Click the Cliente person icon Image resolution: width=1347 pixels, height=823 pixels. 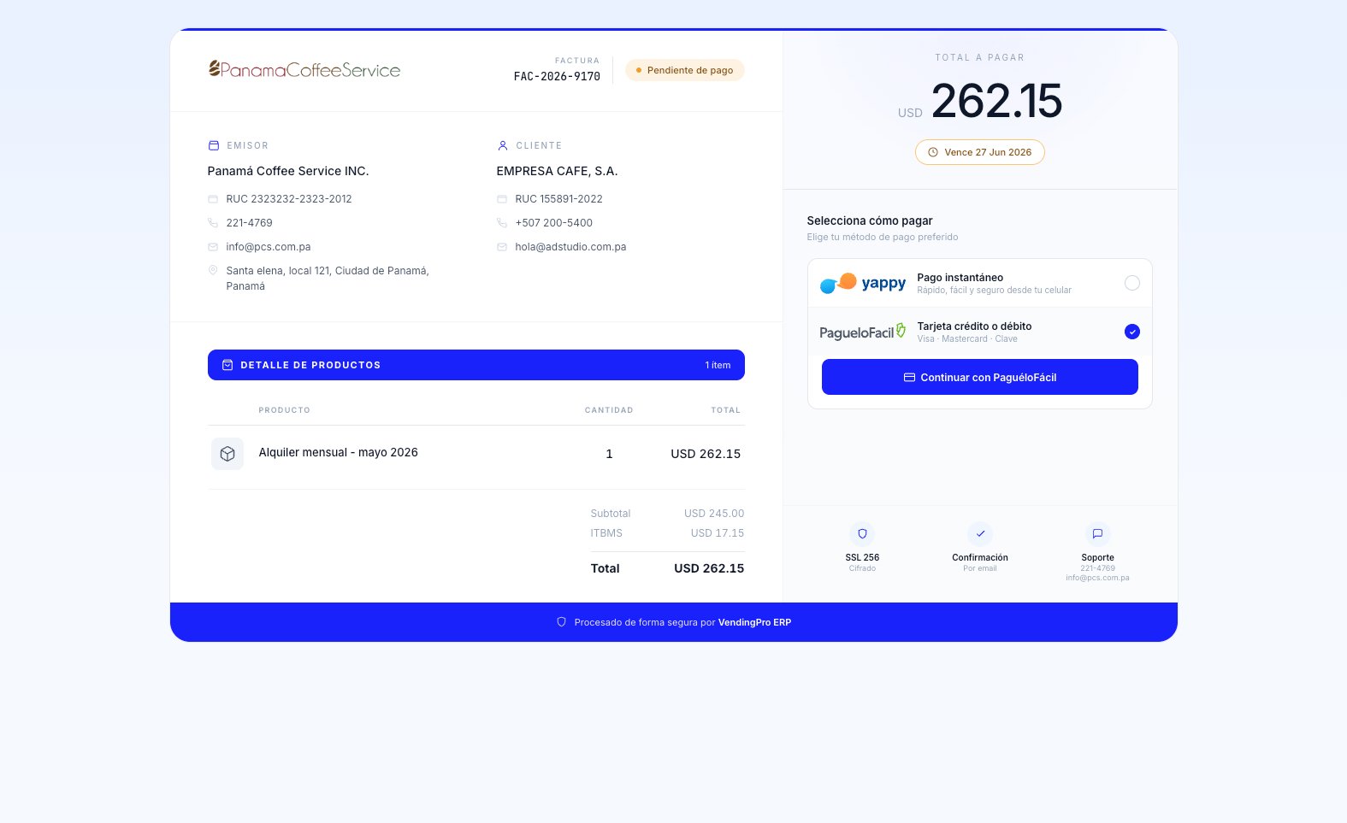click(503, 145)
